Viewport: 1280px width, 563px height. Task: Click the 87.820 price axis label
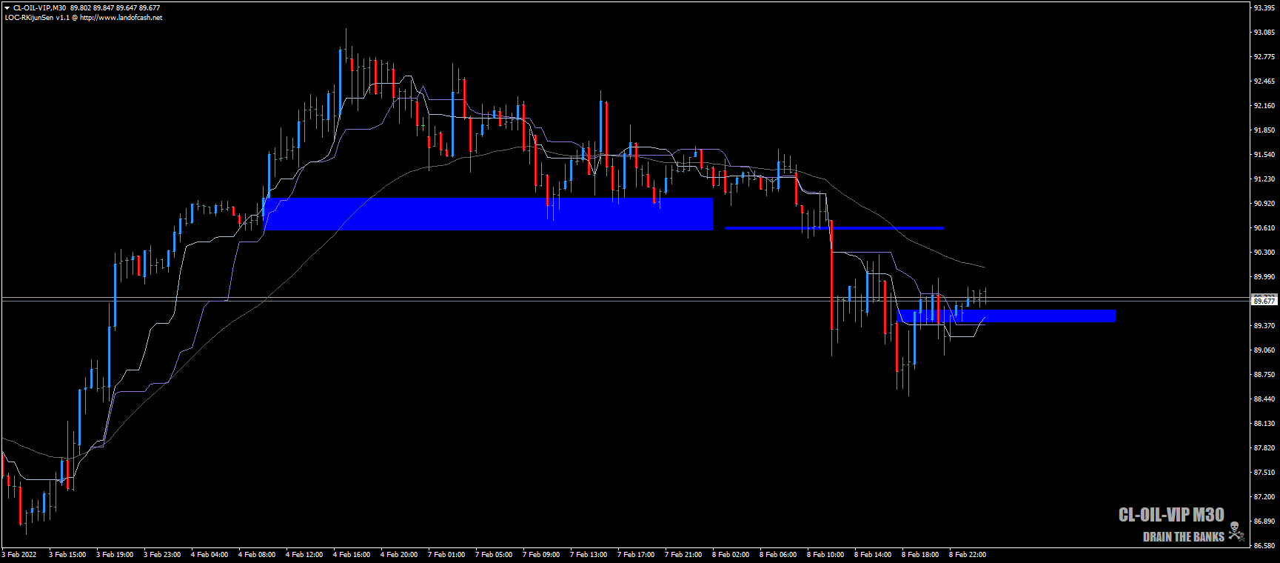pyautogui.click(x=1264, y=448)
